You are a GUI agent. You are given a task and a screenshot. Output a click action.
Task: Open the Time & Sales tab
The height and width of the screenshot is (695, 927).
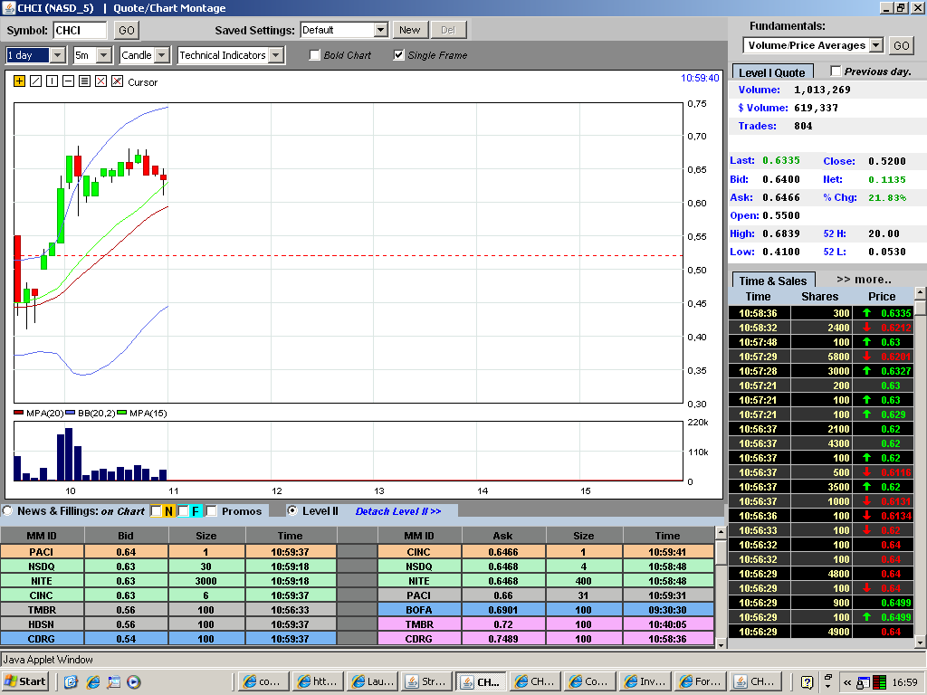click(773, 281)
